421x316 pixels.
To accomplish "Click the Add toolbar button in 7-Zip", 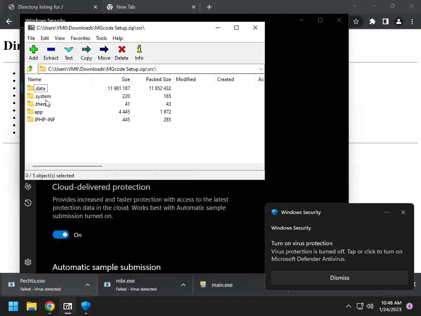I will (x=33, y=53).
